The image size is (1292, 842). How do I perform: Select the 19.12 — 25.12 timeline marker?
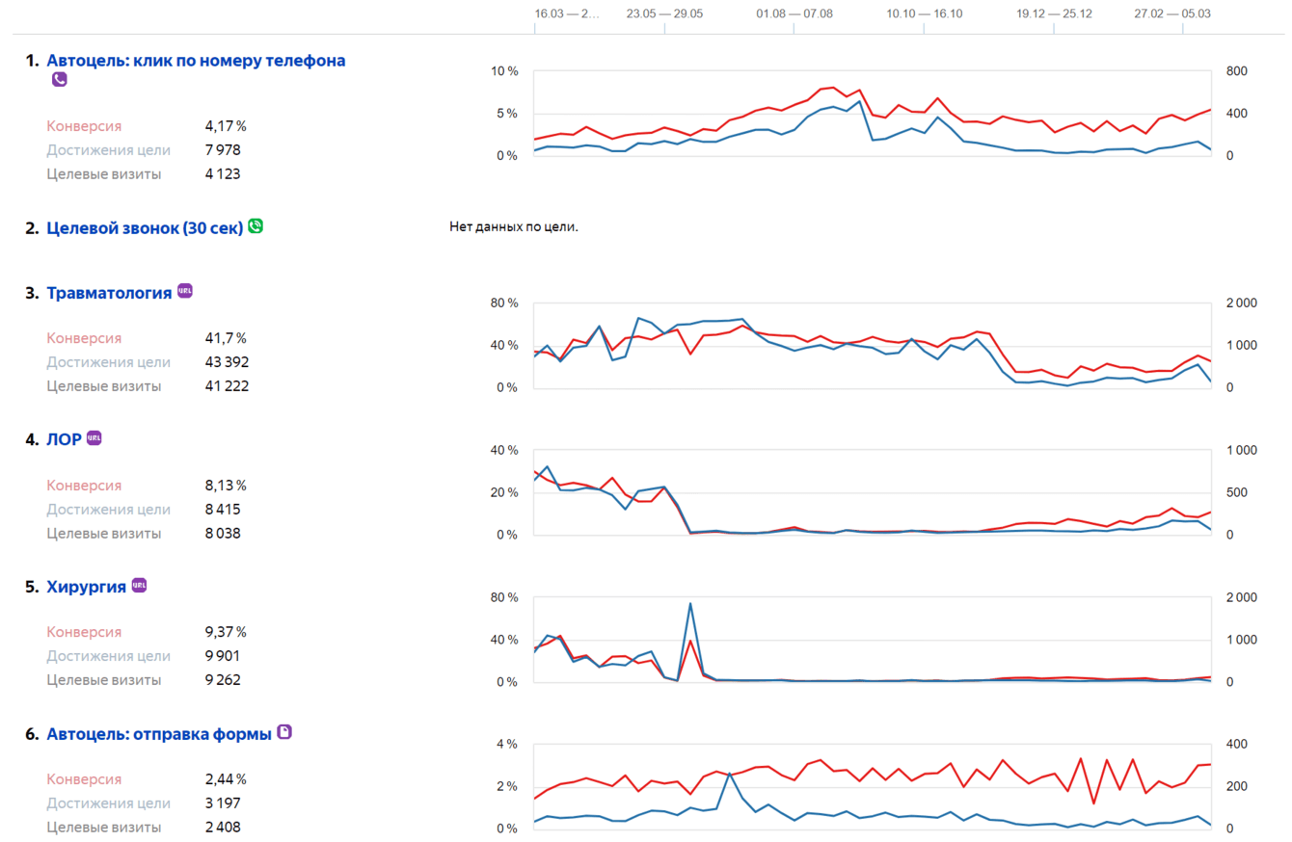(1054, 13)
